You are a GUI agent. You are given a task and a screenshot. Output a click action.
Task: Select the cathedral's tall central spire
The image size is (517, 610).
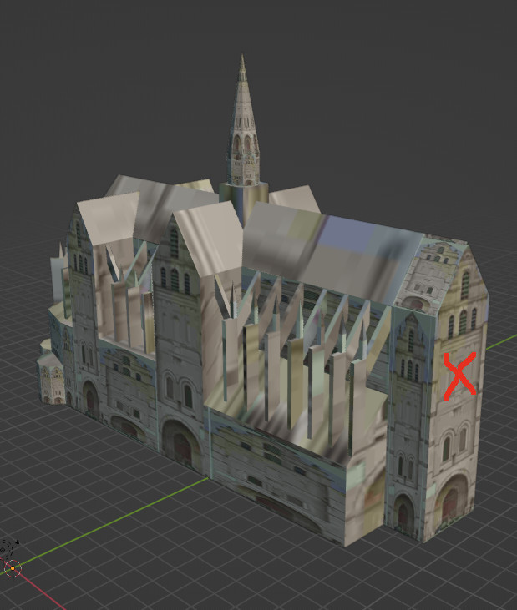coord(244,121)
